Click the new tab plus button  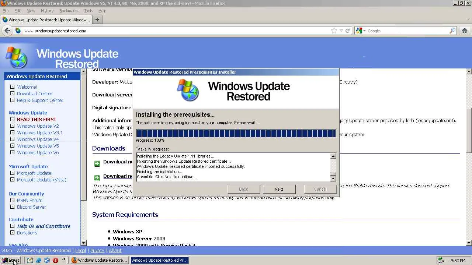pos(97,20)
